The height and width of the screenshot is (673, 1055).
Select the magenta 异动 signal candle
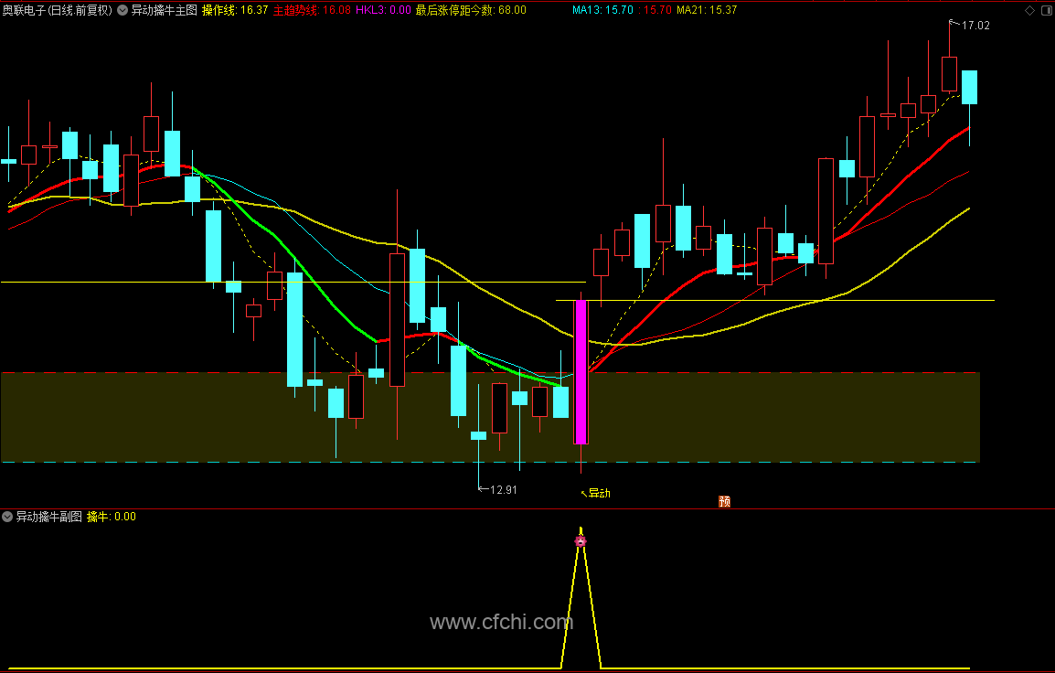point(581,372)
